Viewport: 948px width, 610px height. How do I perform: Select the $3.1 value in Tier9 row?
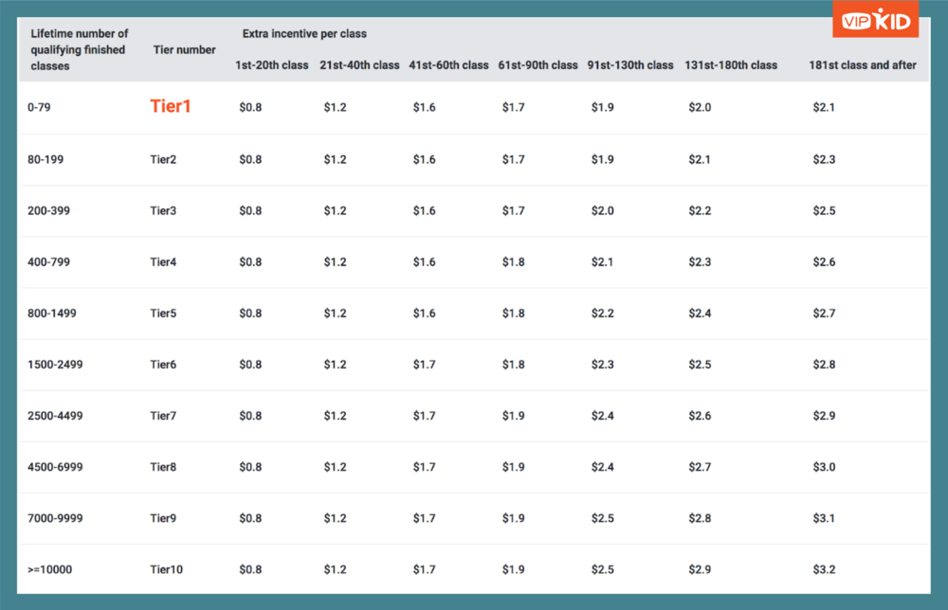point(824,518)
